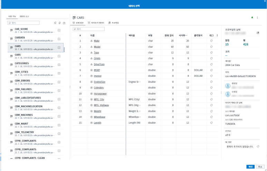
Task: Open details icon for CATEGORIES row
Action: pos(59,65)
